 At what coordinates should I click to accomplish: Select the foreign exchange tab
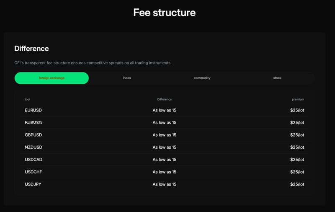pyautogui.click(x=52, y=78)
